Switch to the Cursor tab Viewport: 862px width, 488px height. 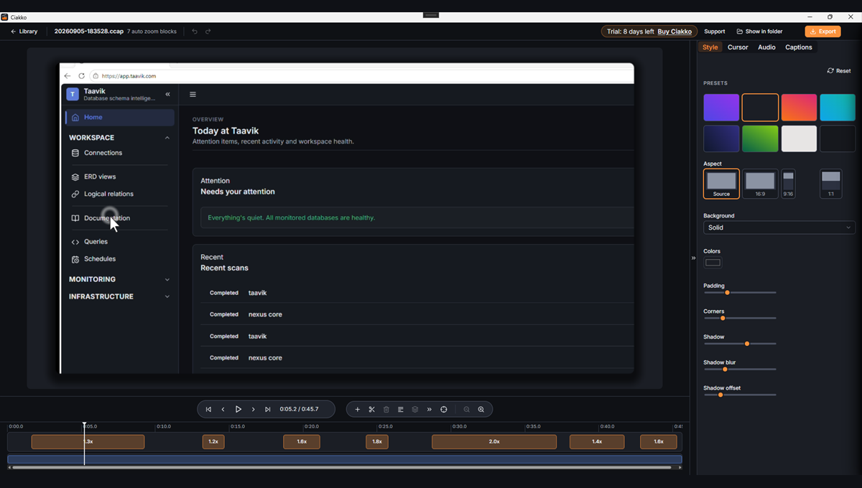(738, 47)
